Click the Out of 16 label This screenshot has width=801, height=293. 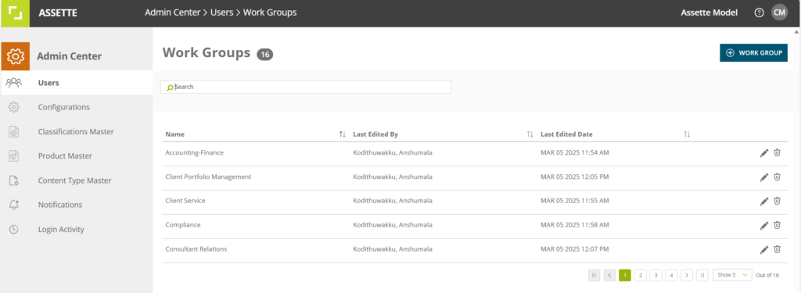(x=767, y=275)
